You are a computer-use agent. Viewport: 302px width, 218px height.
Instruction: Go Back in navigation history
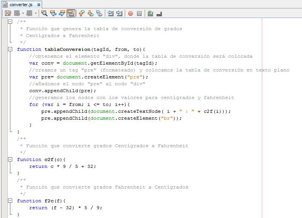(17, 13)
